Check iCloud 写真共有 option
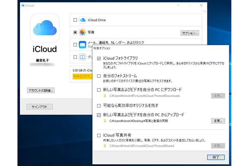The image size is (249, 166). tap(99, 135)
